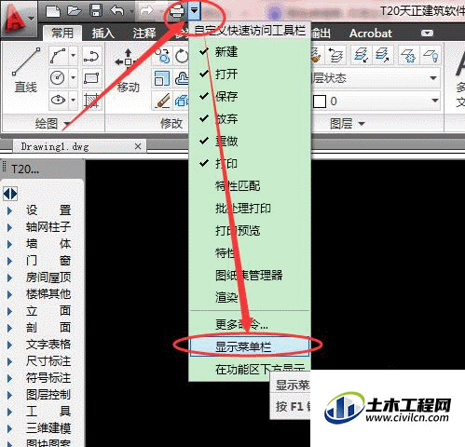The image size is (465, 447).
Task: Select the Revision cloud tool icon
Action: pyautogui.click(x=182, y=78)
